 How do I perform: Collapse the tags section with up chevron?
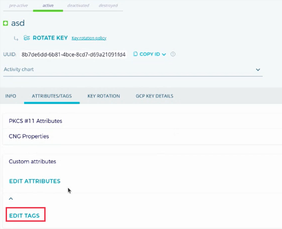11,198
